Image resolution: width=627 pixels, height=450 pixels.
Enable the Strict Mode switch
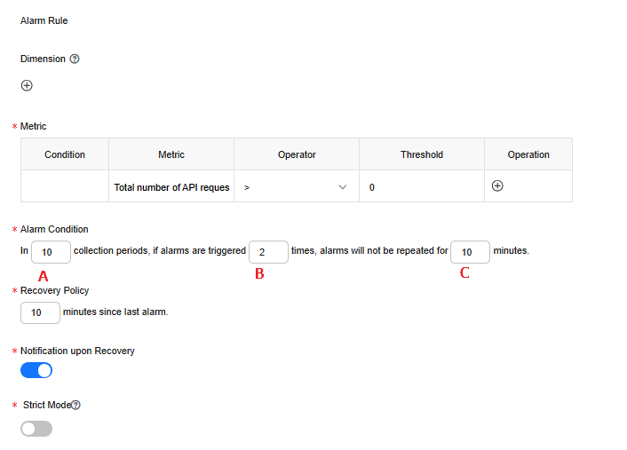click(36, 429)
